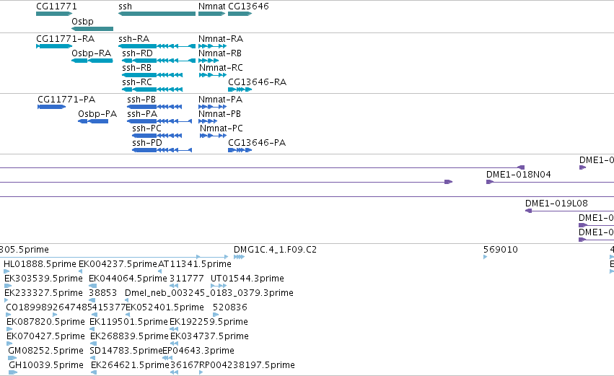Select HL01888.5prime EST entry
Screen dimensions: 614x376
click(x=40, y=264)
